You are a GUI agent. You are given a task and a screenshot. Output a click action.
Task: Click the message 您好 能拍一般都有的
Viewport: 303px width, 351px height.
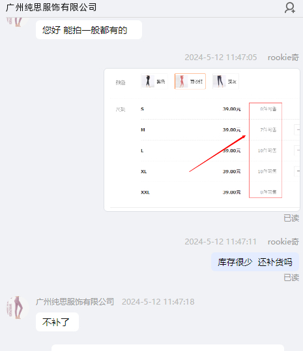coord(89,30)
